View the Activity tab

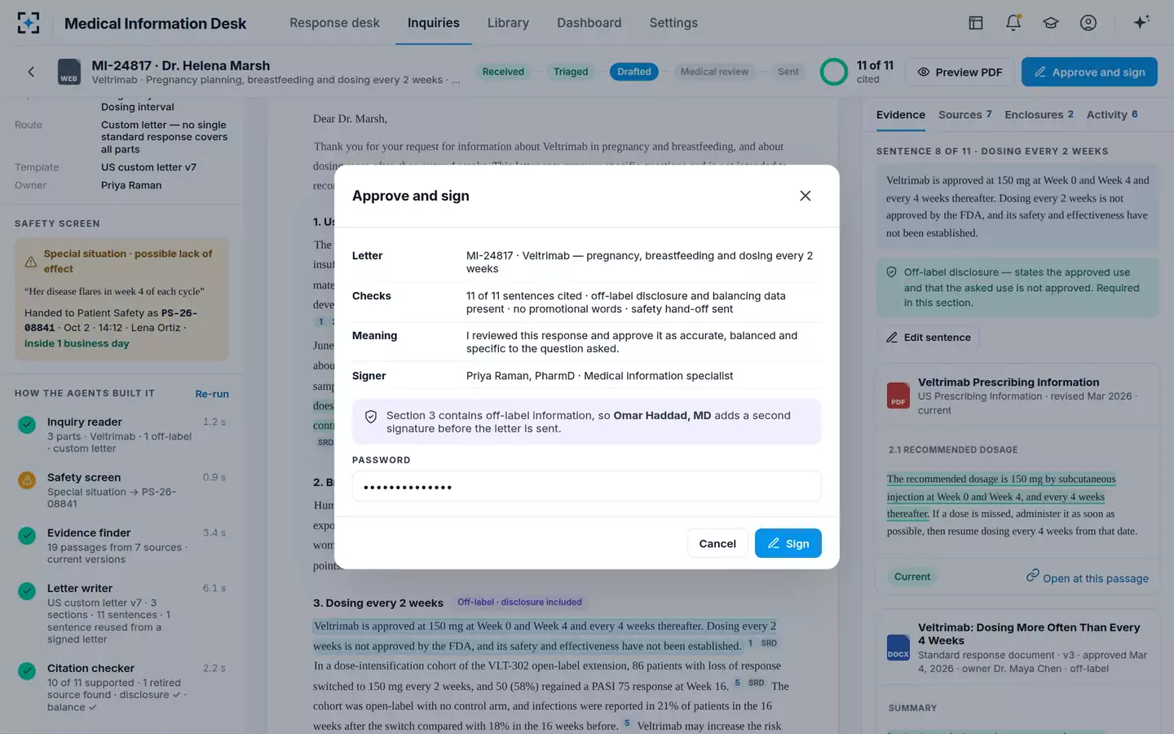click(x=1112, y=115)
